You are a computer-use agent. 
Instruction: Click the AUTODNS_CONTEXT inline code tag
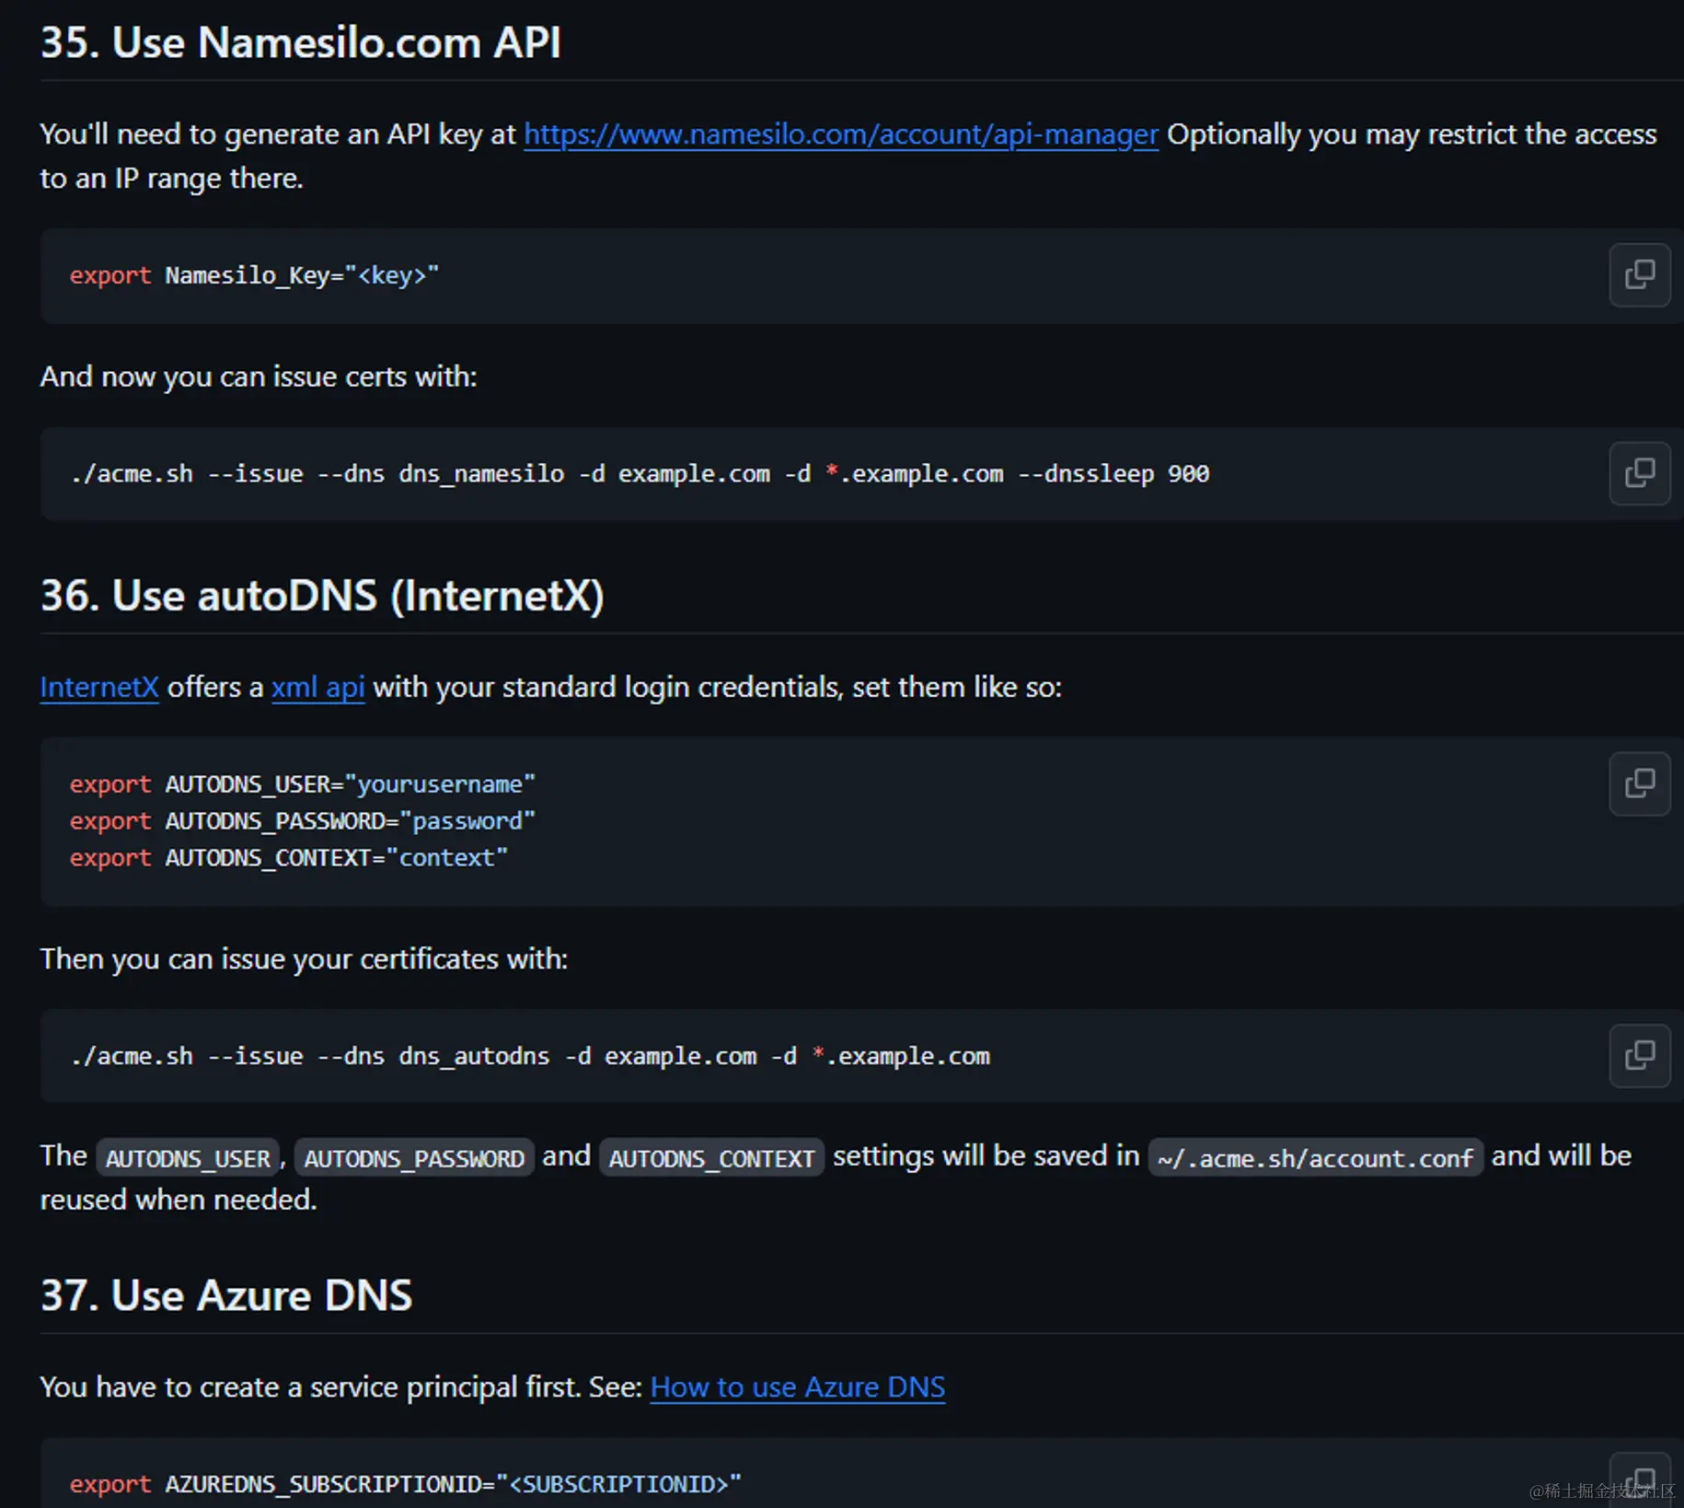pyautogui.click(x=711, y=1157)
